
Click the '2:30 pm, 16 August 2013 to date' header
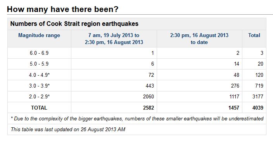point(199,39)
